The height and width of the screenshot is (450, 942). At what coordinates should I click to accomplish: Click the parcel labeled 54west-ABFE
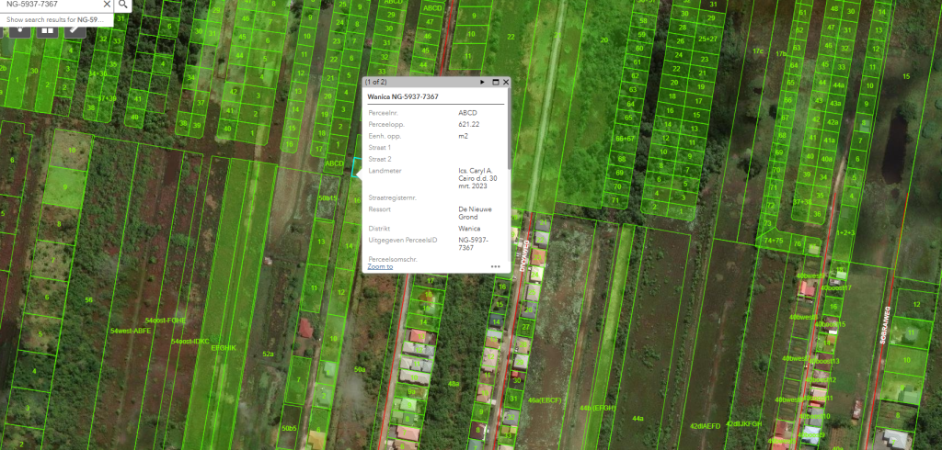130,330
